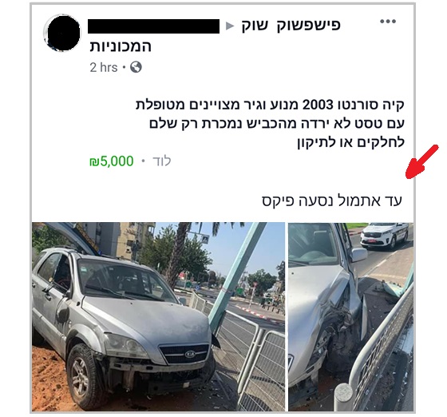Image resolution: width=447 pixels, height=417 pixels.
Task: Click the עד אתמול נסעה פיקס comment text
Action: point(332,201)
